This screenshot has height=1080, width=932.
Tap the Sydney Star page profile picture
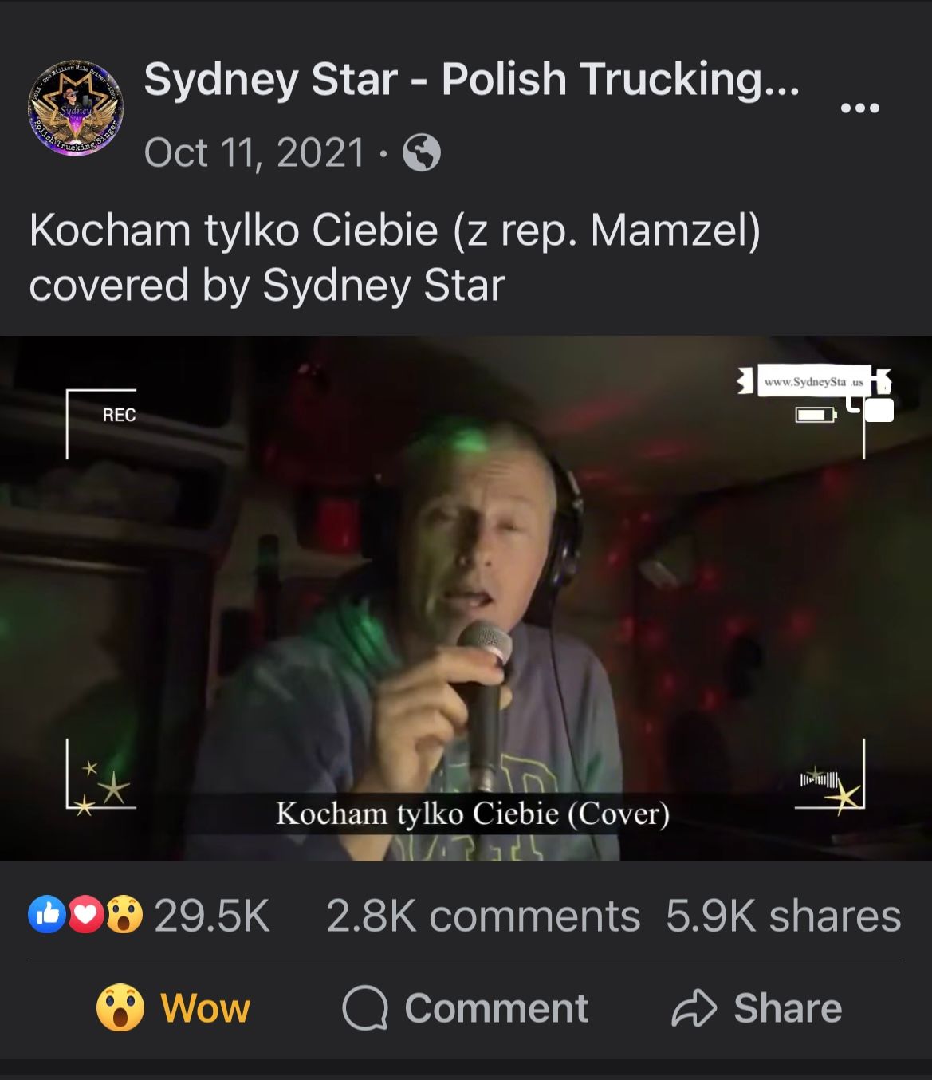tap(76, 108)
